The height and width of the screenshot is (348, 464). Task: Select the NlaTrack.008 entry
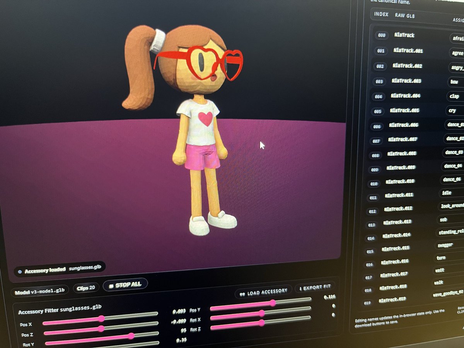tap(402, 153)
